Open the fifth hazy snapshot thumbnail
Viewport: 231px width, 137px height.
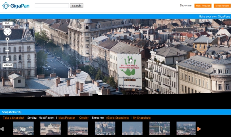coord(132,128)
